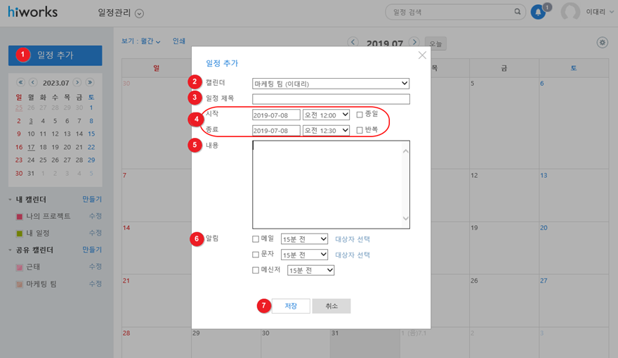Check the 메일 notification checkbox
The image size is (618, 358).
point(256,238)
